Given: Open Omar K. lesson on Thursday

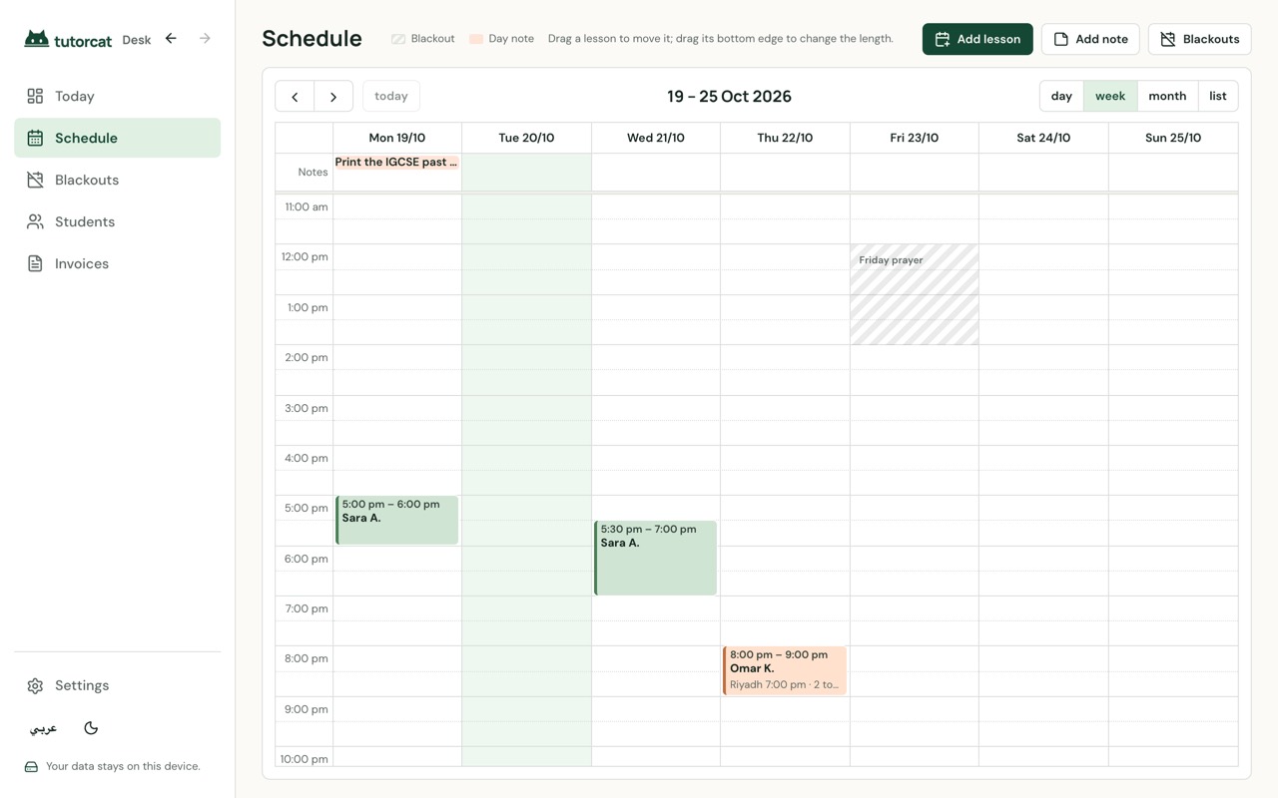Looking at the screenshot, I should tap(785, 670).
